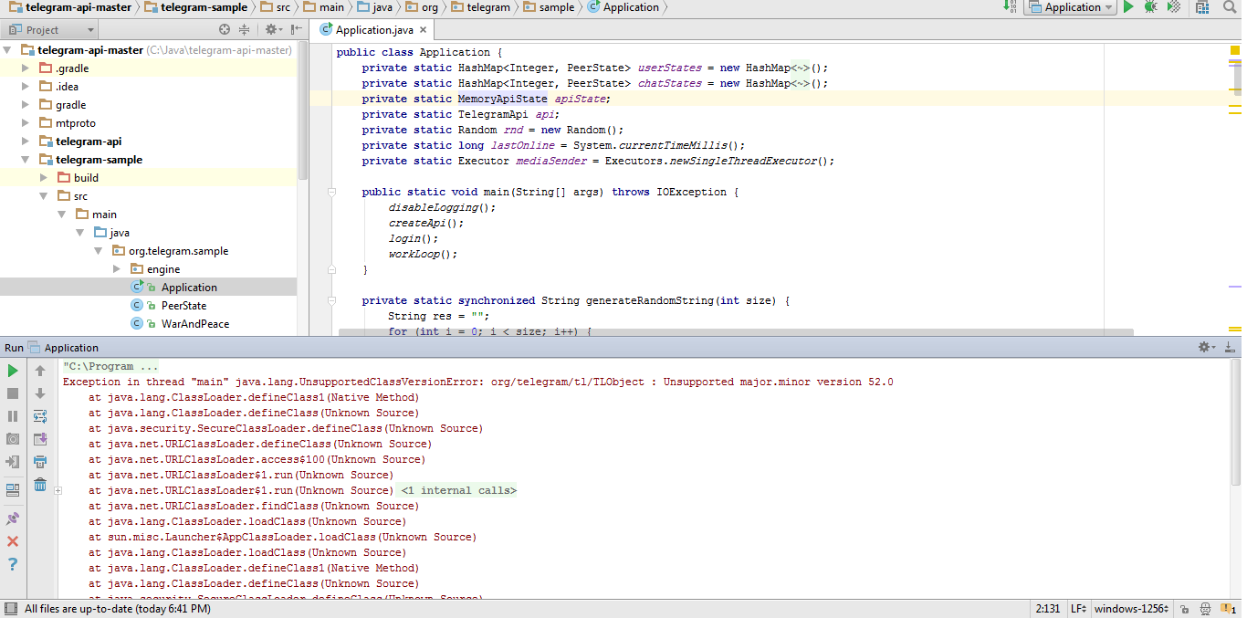Select the gradle folder in the Project tree
1247x618 pixels.
70,105
